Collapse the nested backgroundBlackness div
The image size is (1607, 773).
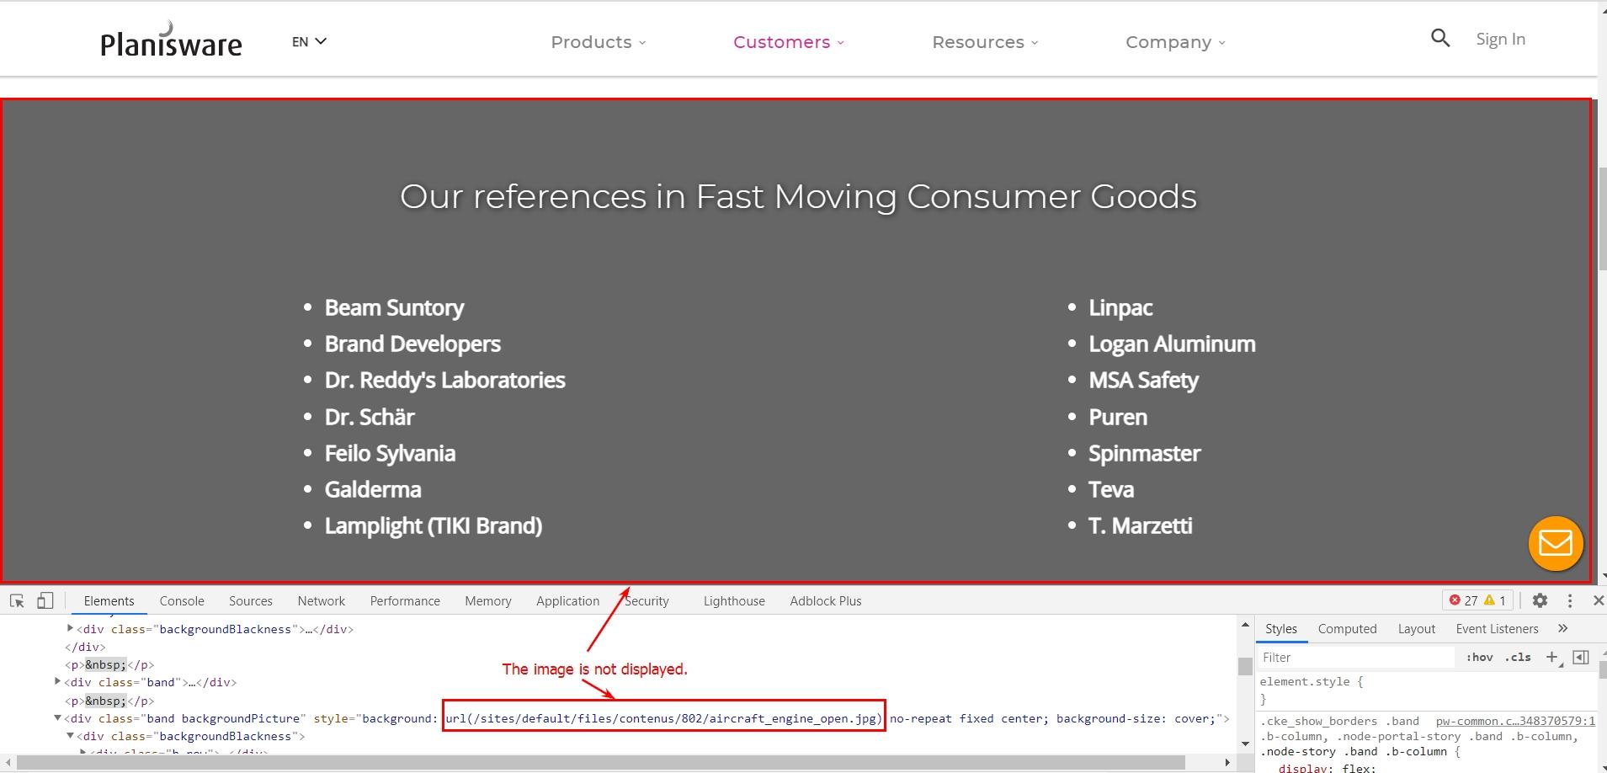point(71,736)
